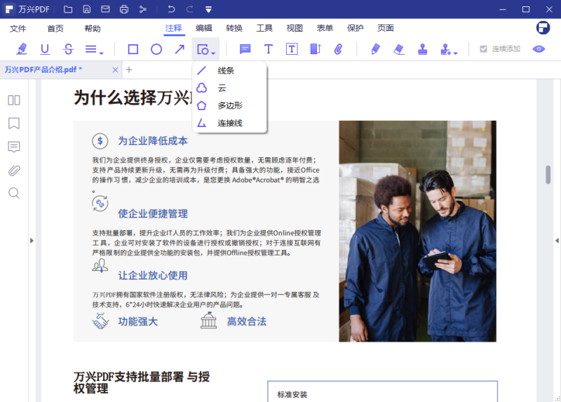Select 云 from the shape menu

click(222, 88)
